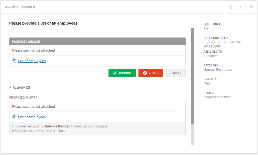Click the vertical scrollbar thumb
This screenshot has height=155, width=258.
point(193,76)
